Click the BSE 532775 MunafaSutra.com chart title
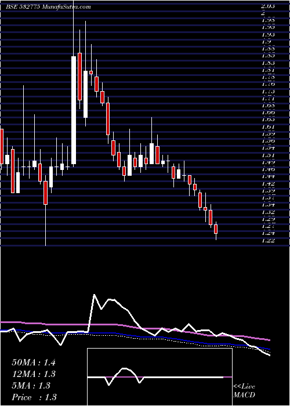Viewport: 290px width, 406px height. click(49, 7)
